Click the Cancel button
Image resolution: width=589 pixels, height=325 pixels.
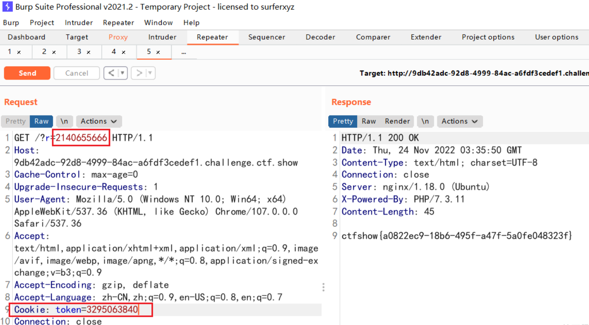(77, 73)
